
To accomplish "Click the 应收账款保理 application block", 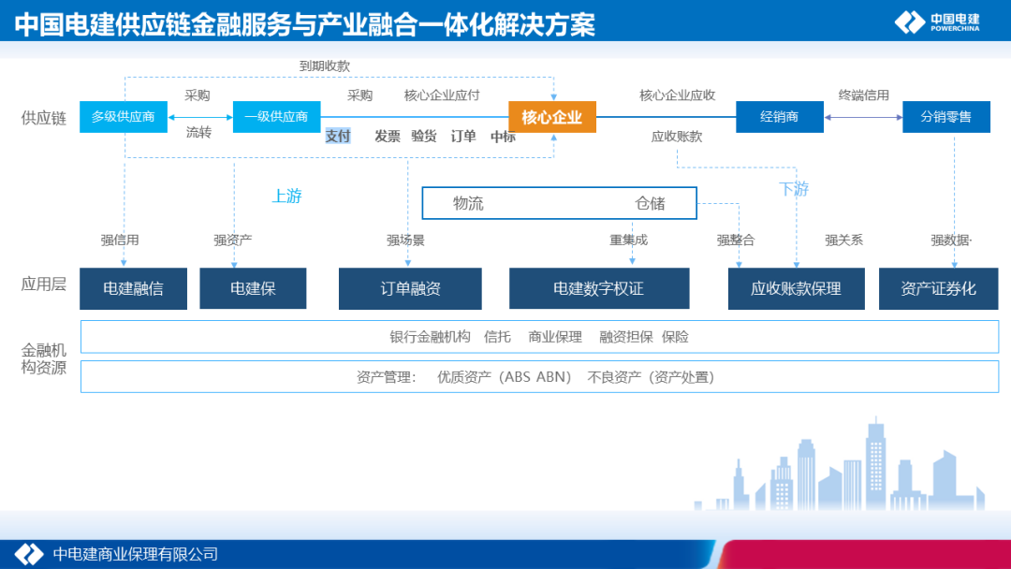I will coord(797,288).
